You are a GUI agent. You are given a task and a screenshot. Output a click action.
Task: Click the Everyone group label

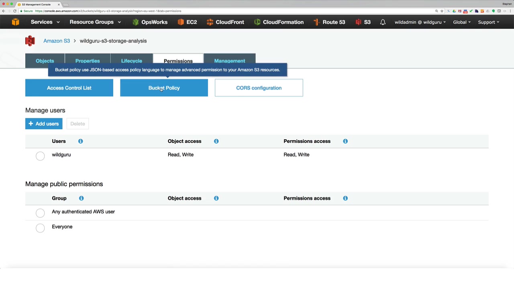pyautogui.click(x=62, y=227)
